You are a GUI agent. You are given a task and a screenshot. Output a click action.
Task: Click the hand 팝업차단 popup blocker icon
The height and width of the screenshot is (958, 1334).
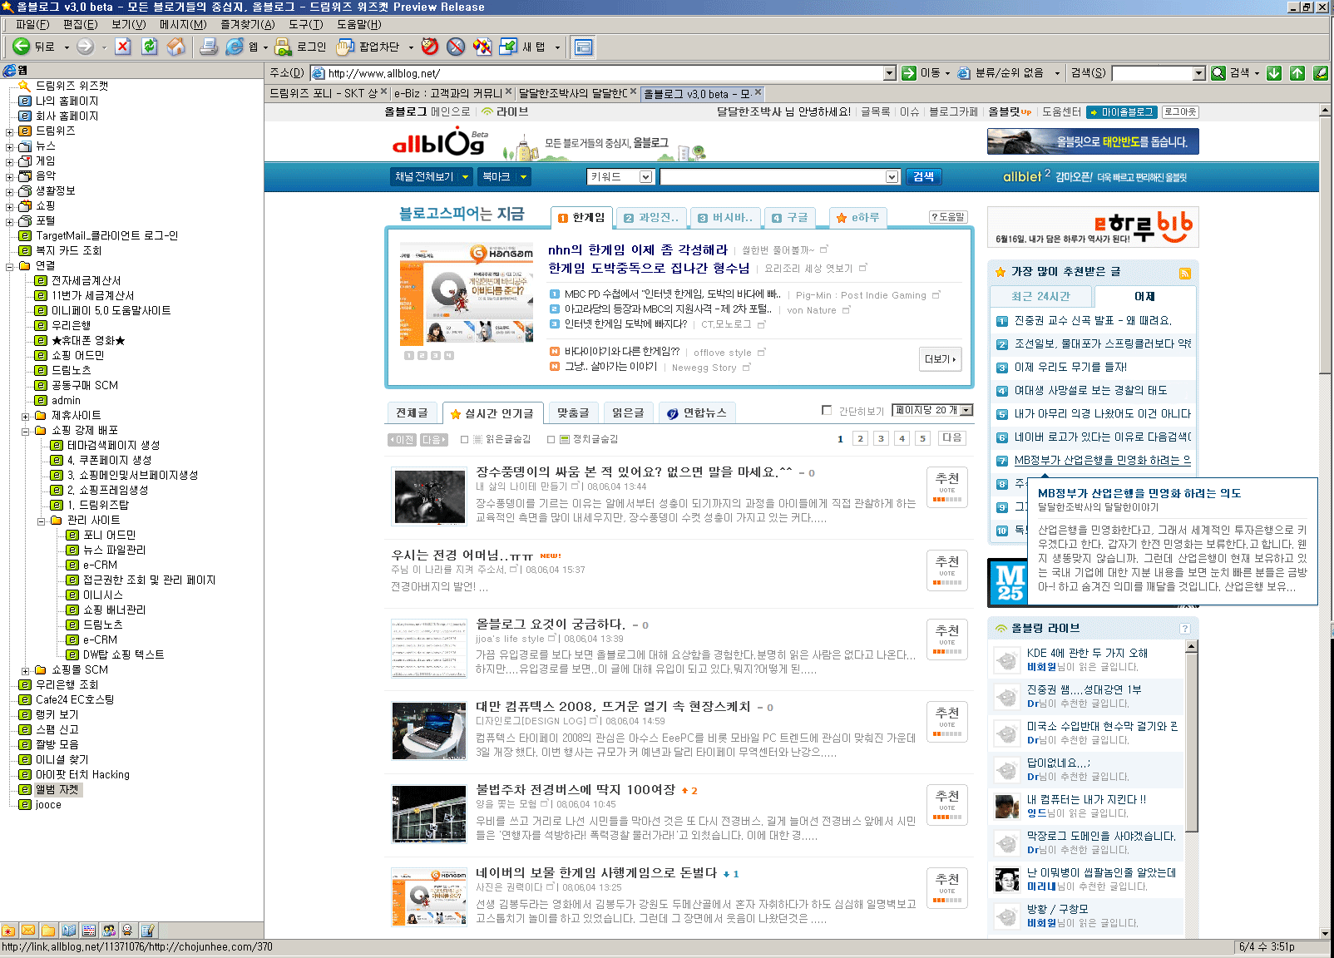click(345, 47)
